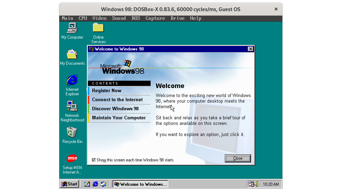This screenshot has width=342, height=192.
Task: Open the Task Scheduler tray icon
Action: (x=251, y=184)
